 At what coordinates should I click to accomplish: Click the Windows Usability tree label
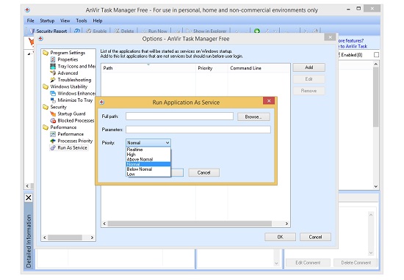pos(69,86)
